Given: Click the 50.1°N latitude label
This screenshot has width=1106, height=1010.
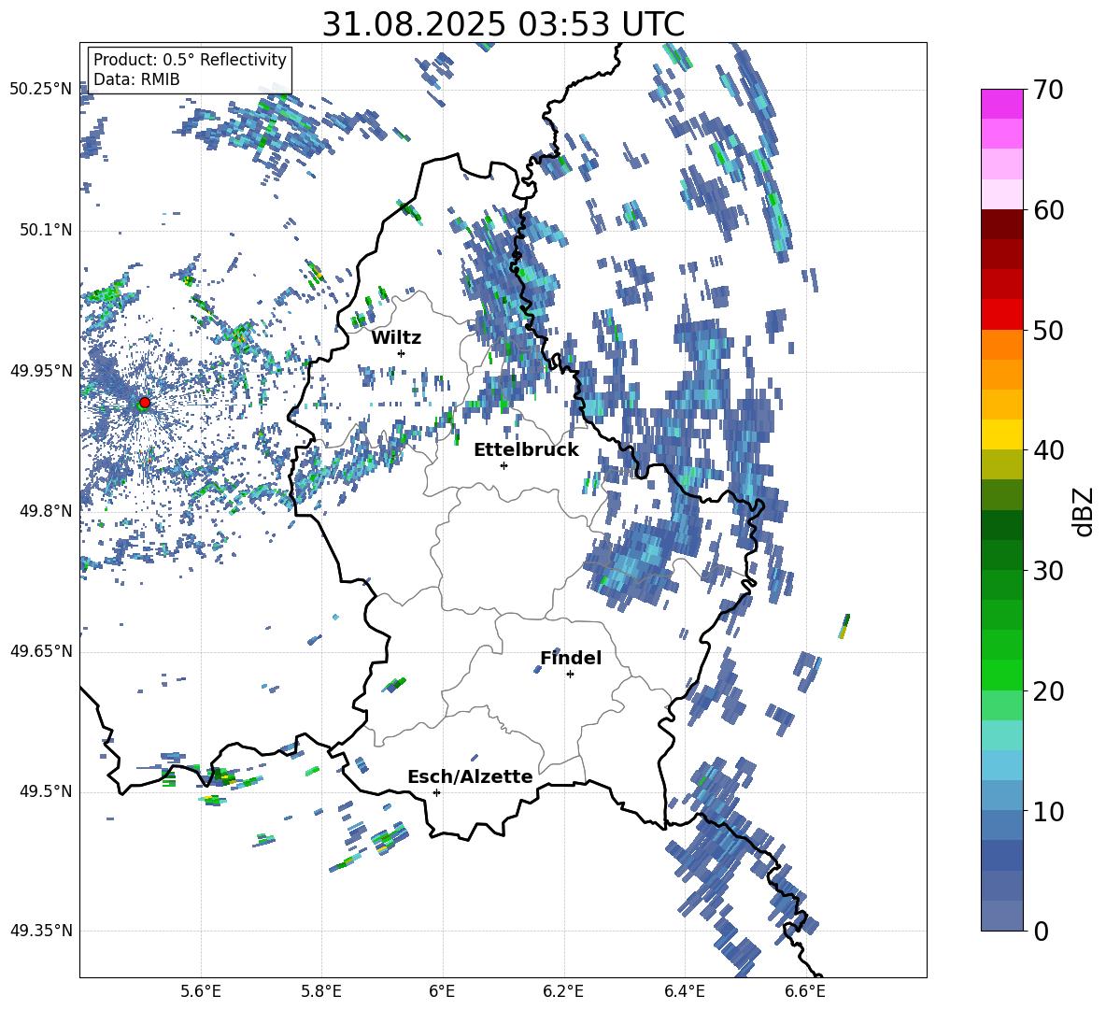Looking at the screenshot, I should (x=46, y=231).
